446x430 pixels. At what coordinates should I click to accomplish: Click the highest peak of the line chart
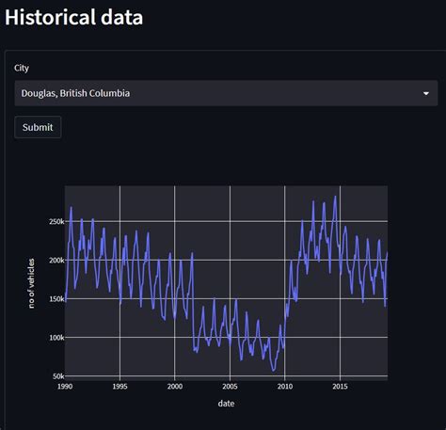click(335, 197)
